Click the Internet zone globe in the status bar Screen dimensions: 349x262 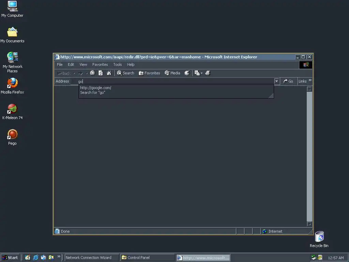pyautogui.click(x=264, y=231)
